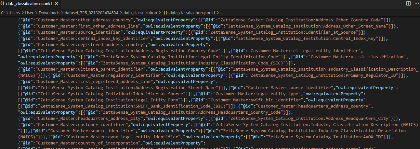This screenshot has width=420, height=149.
Task: Click the JSON braces icon in the tab
Action: point(3,4)
